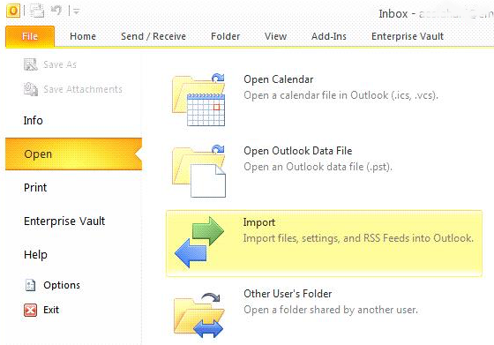Click the Outlook application icon in title bar
The image size is (494, 345).
(13, 11)
